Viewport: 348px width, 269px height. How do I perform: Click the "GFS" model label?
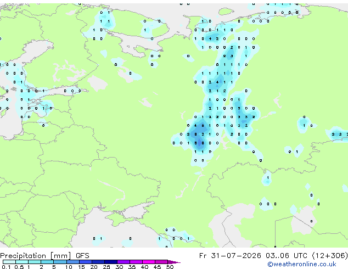point(82,256)
